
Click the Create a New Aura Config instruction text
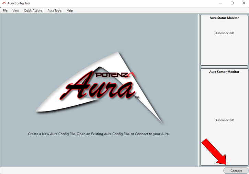[x=99, y=134]
